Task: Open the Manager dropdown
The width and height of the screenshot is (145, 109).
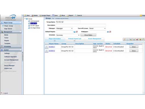Action: (x=64, y=28)
